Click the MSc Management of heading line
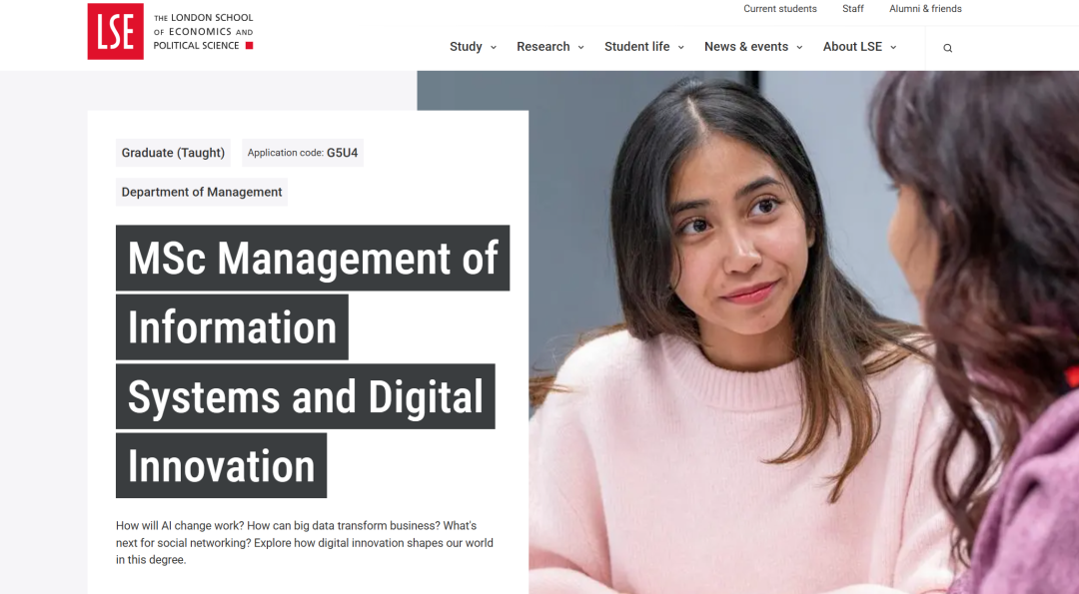This screenshot has height=594, width=1079. 313,258
